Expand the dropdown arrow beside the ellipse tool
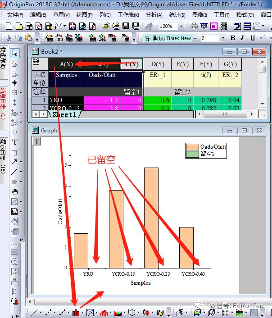 (21, 182)
